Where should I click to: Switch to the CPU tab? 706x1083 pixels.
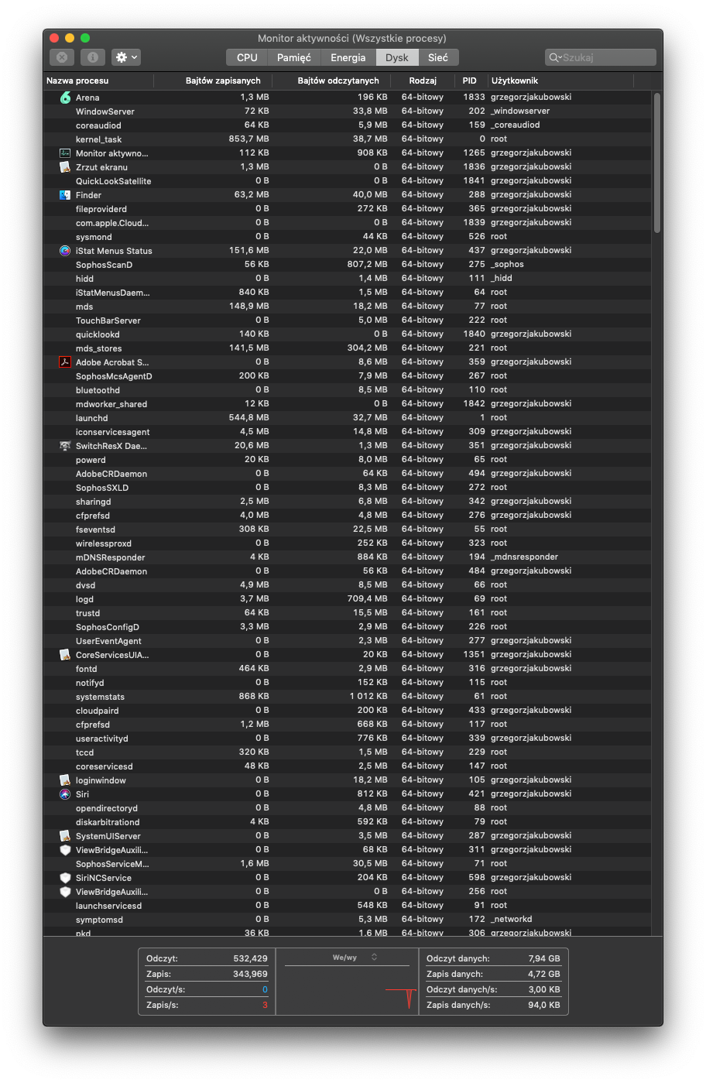coord(247,57)
